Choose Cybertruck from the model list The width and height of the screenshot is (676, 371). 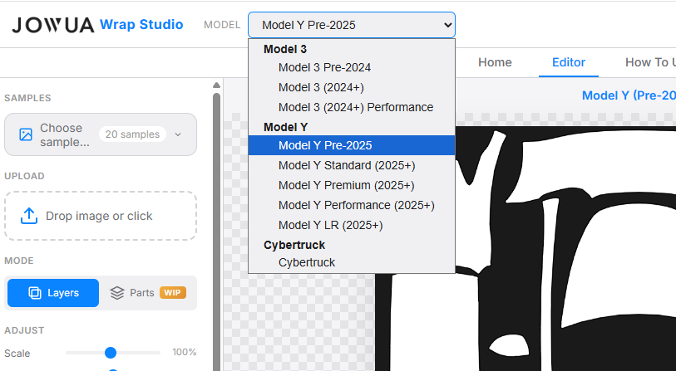point(307,262)
